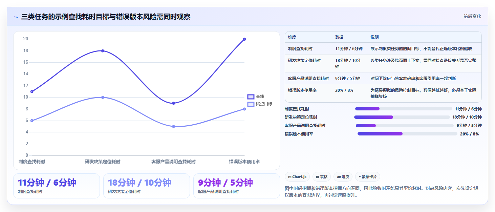Click the 制度查找耗时 table row label
Screen dimensions: 495x212
coord(300,49)
